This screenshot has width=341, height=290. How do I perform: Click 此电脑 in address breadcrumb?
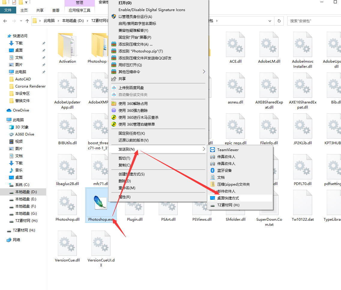tap(49, 21)
